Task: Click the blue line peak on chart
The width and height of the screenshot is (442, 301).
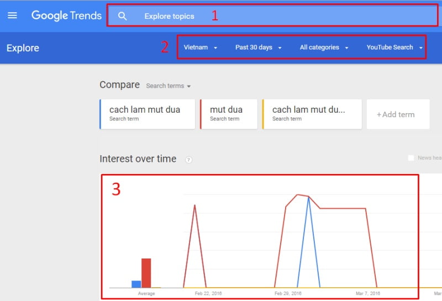Action: tap(308, 198)
